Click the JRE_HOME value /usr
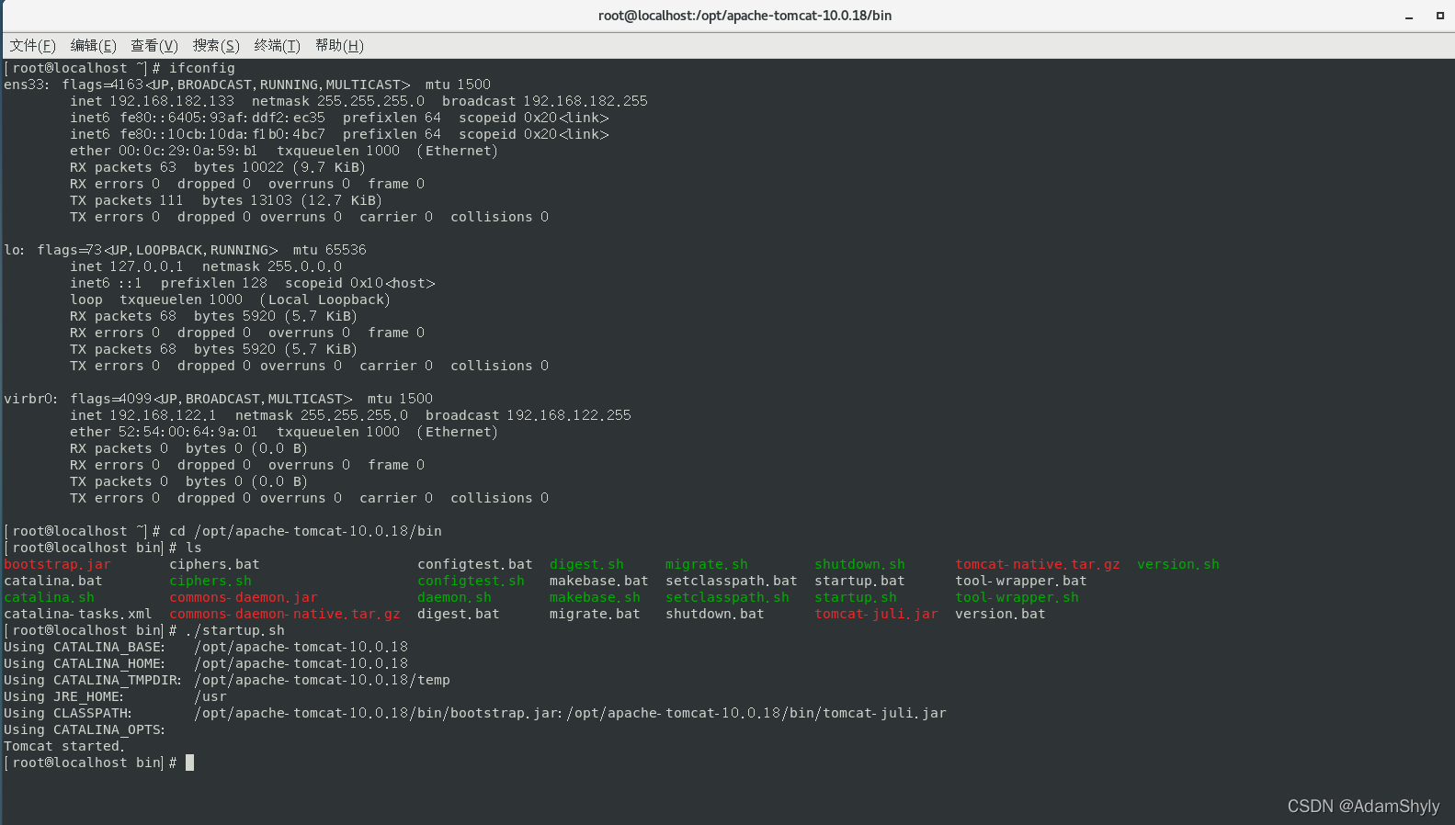Screen dimensions: 1455x825 click(x=210, y=696)
